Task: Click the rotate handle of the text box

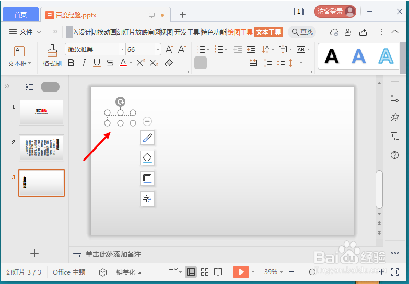Action: point(120,101)
